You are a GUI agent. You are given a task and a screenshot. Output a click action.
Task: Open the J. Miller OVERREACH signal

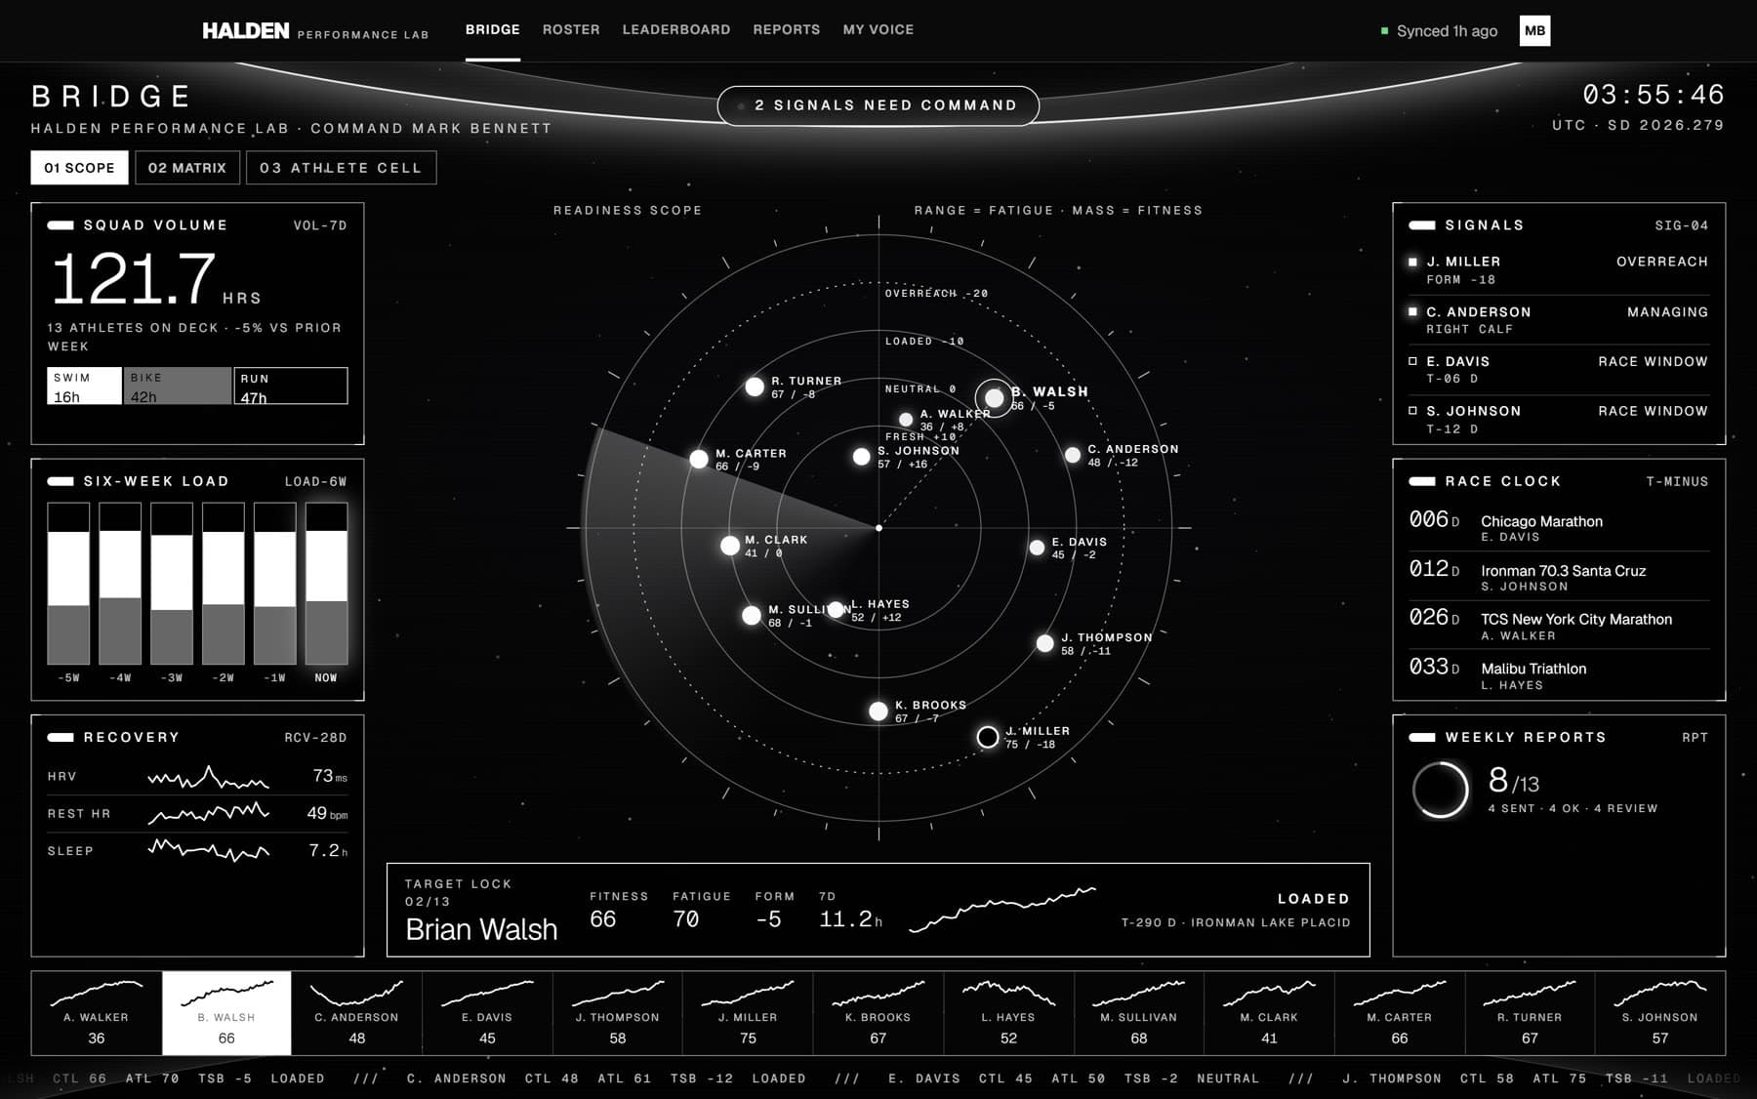pyautogui.click(x=1559, y=270)
